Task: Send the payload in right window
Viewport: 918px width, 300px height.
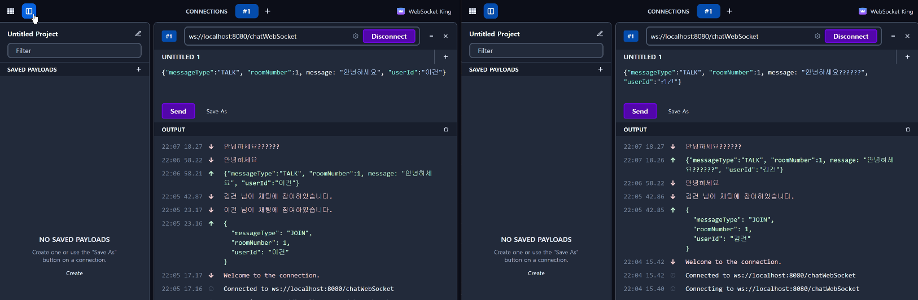Action: pyautogui.click(x=640, y=111)
